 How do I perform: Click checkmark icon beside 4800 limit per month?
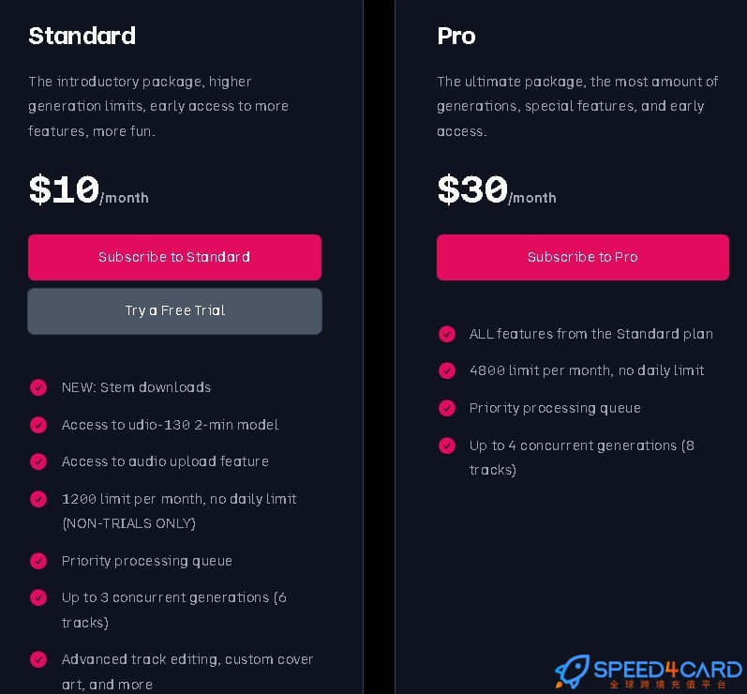tap(447, 370)
